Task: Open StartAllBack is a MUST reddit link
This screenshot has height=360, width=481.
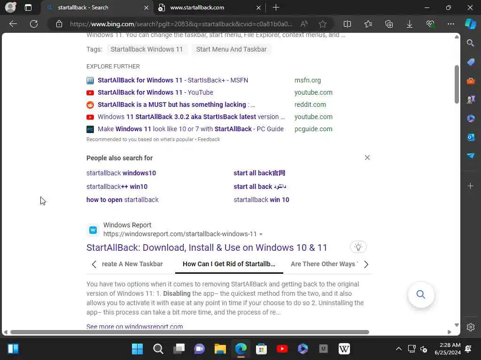Action: coord(177,105)
